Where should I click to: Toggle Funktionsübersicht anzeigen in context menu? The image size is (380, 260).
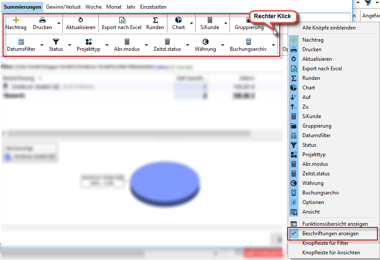point(335,224)
